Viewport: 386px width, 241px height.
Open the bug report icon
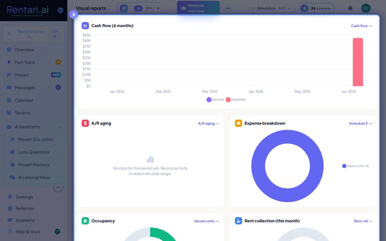pyautogui.click(x=350, y=8)
